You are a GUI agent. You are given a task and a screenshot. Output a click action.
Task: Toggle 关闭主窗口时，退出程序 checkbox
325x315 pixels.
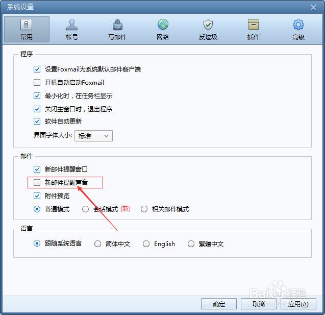coord(37,109)
